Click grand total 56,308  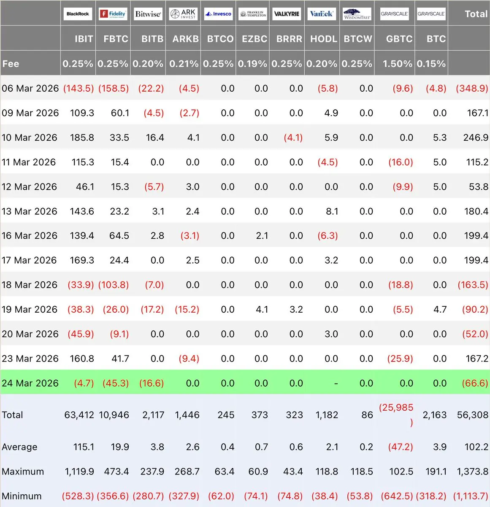pos(473,415)
